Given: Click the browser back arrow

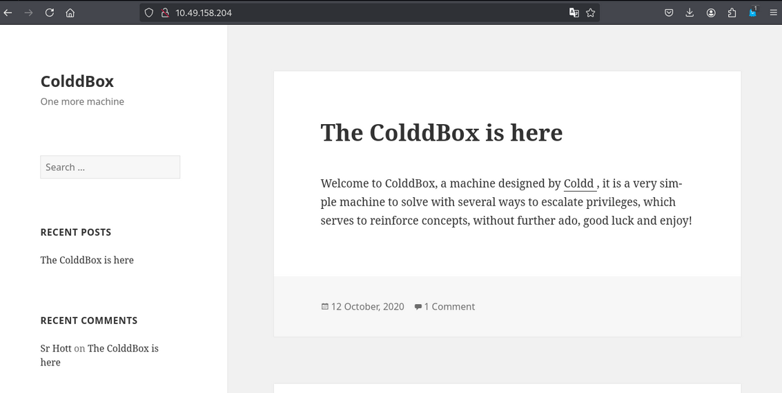Looking at the screenshot, I should (x=8, y=12).
